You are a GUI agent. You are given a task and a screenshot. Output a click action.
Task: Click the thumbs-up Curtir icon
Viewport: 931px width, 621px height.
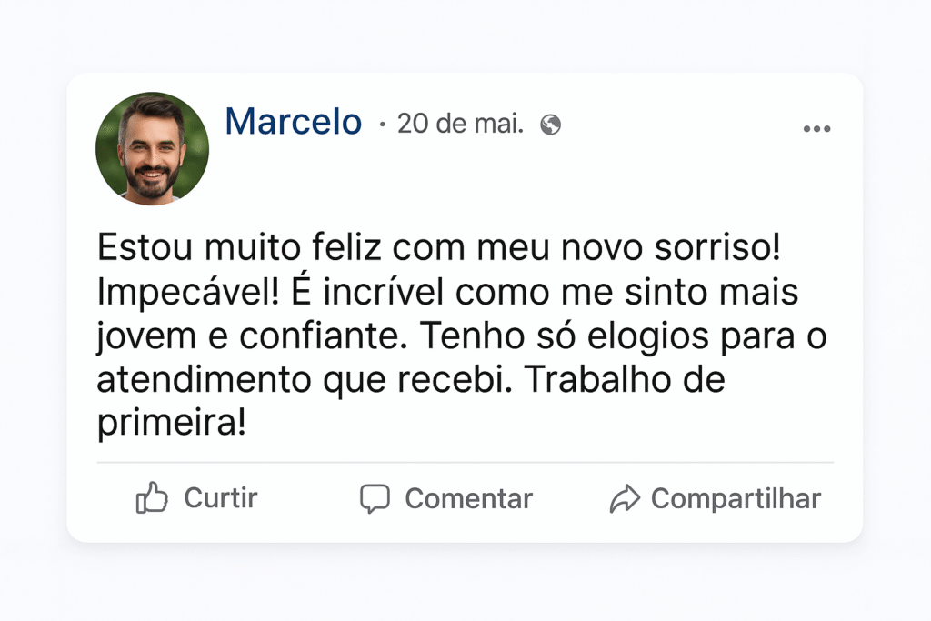click(x=152, y=497)
